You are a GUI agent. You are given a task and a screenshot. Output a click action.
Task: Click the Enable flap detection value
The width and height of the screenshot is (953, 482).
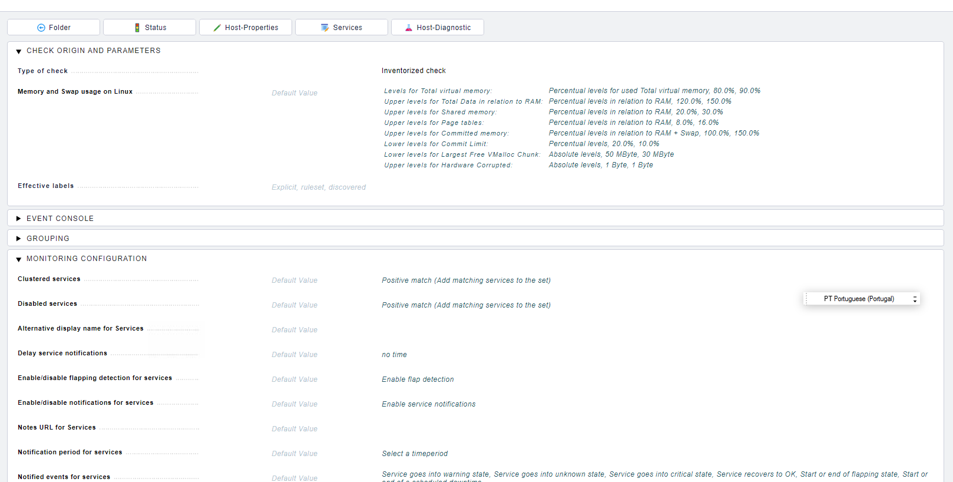tap(418, 379)
